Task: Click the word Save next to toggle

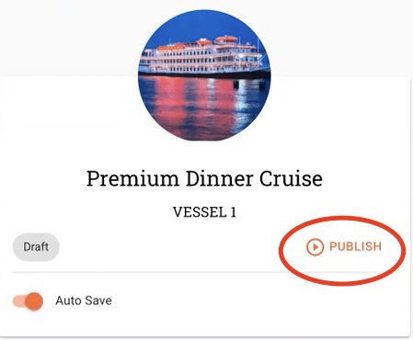Action: tap(98, 300)
